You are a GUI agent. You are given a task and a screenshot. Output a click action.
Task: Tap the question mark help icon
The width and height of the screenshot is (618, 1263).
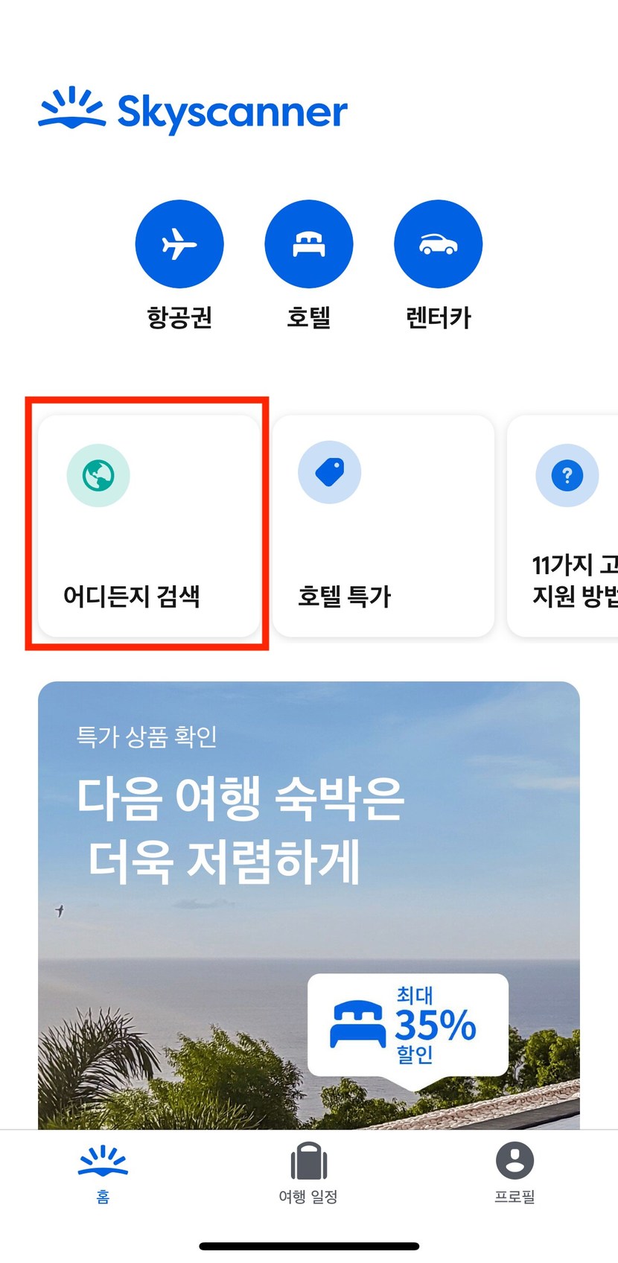coord(567,475)
